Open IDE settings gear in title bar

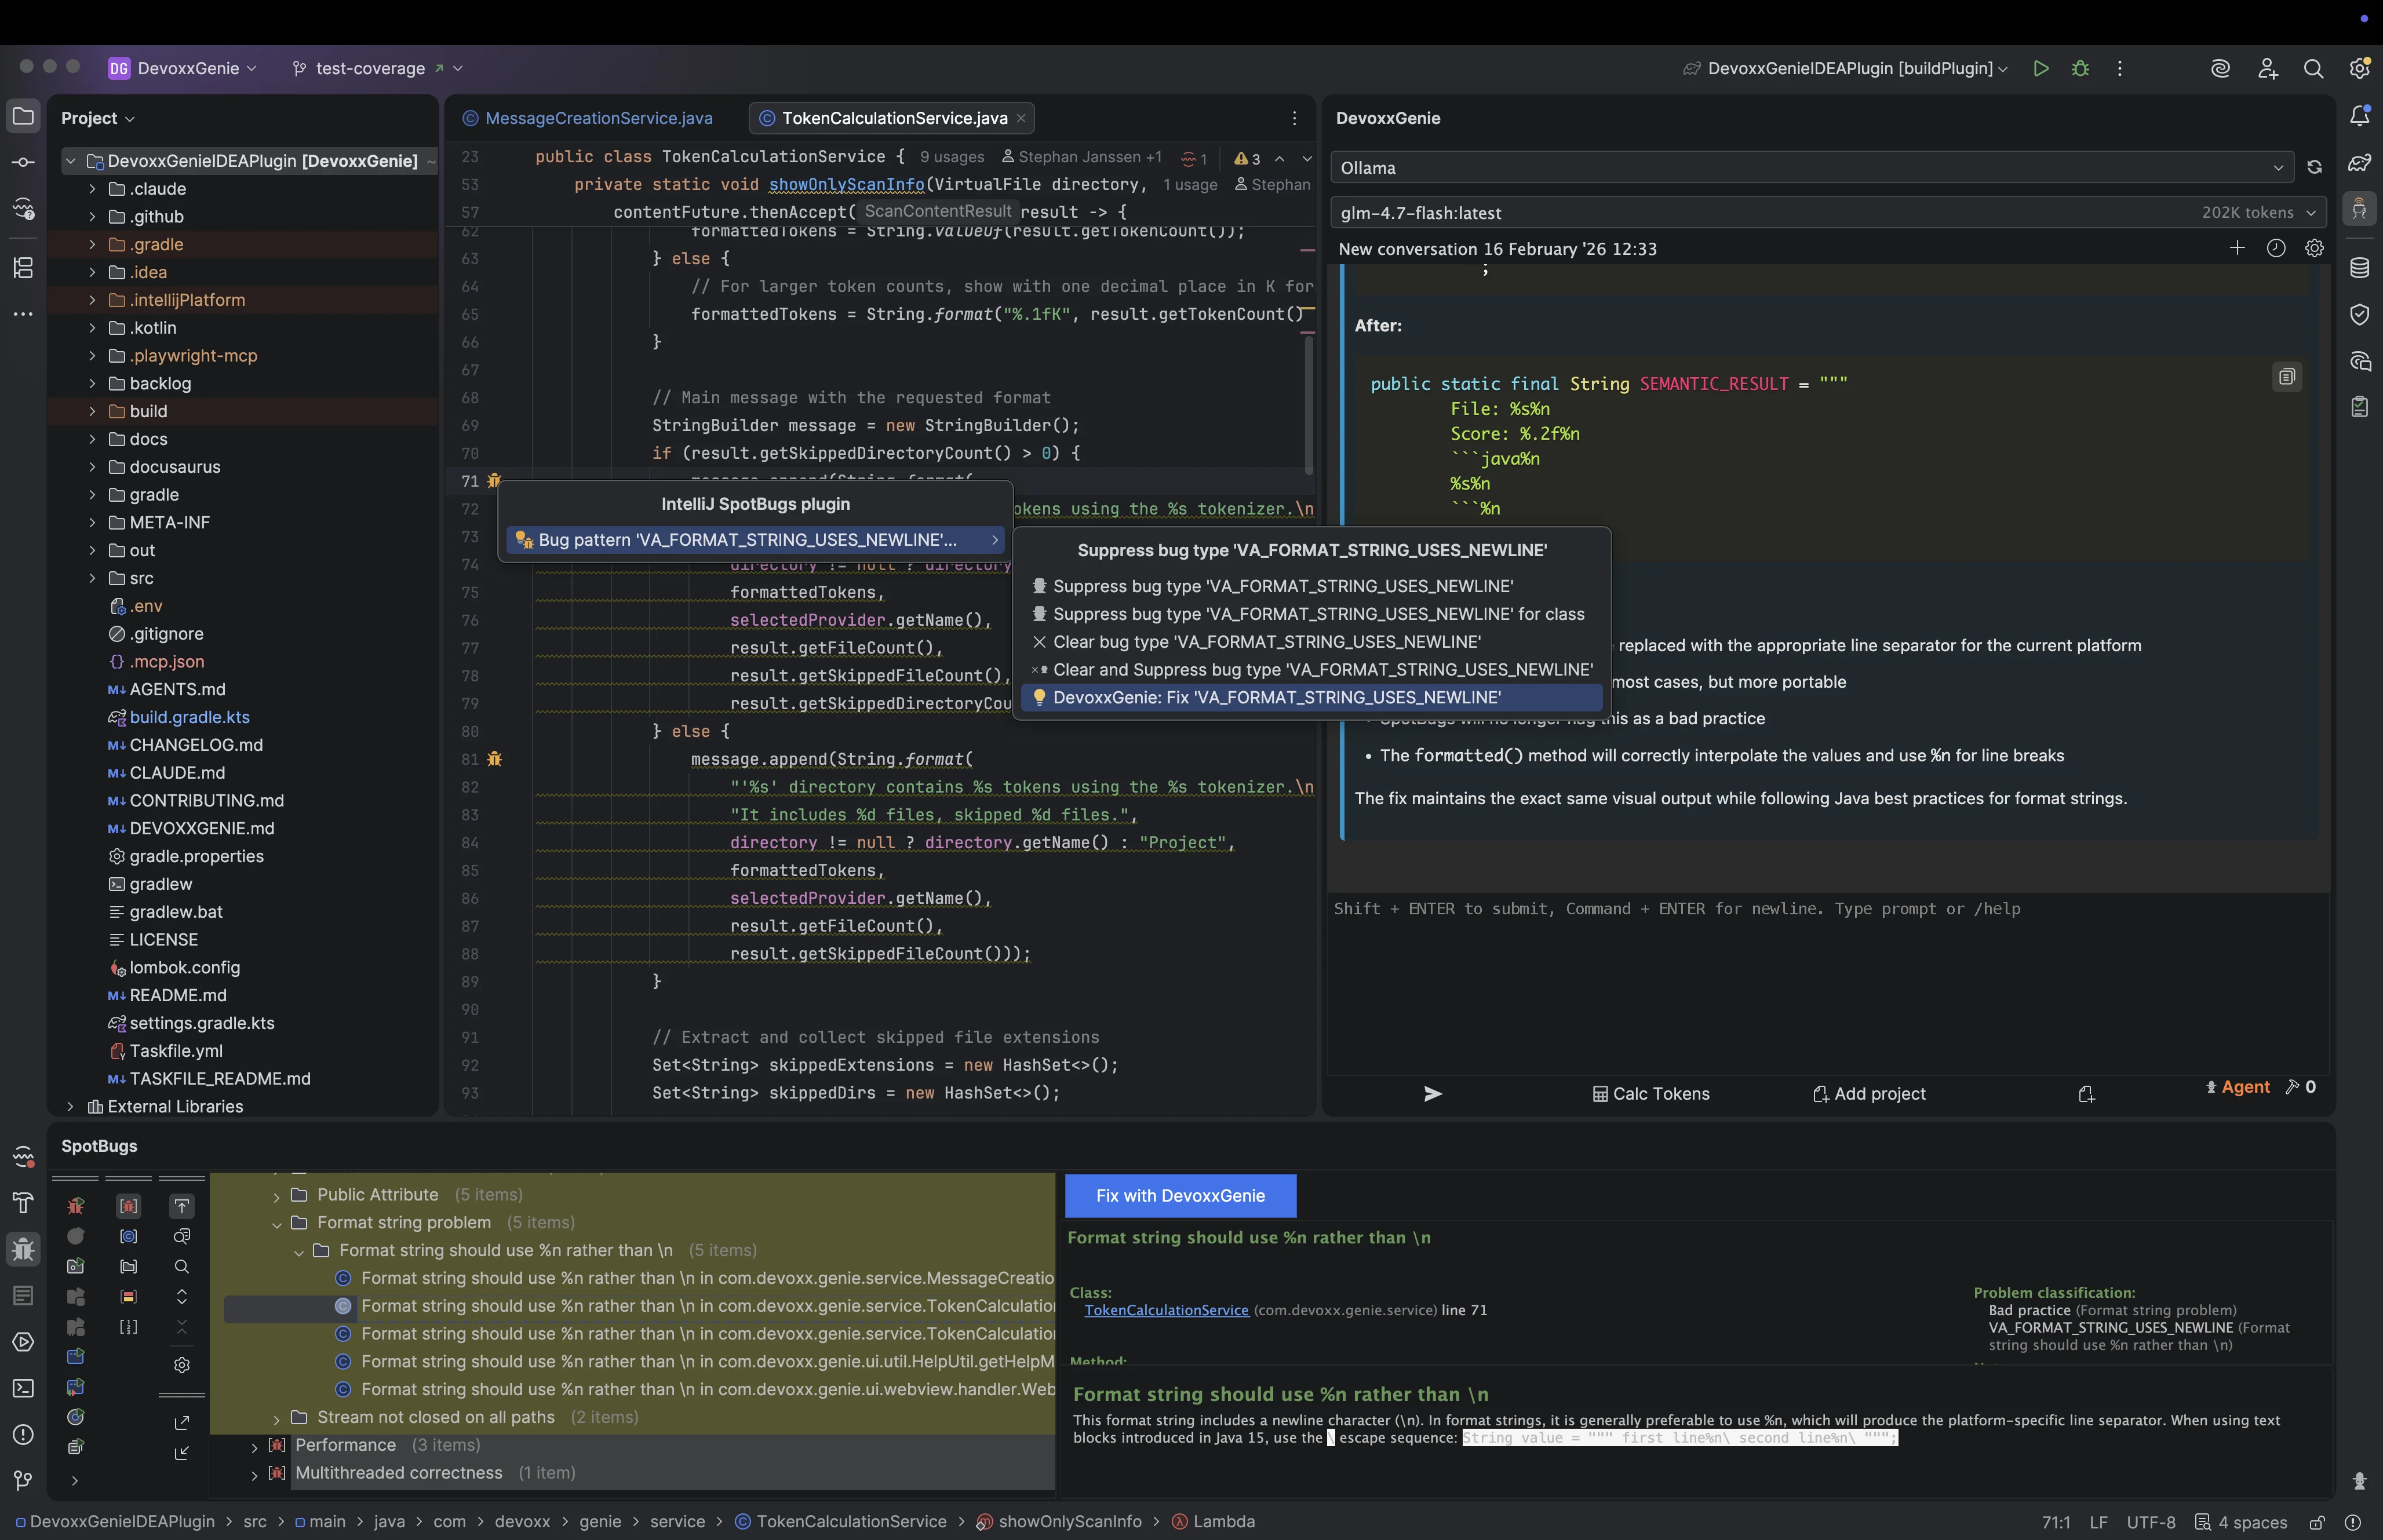coord(2360,68)
